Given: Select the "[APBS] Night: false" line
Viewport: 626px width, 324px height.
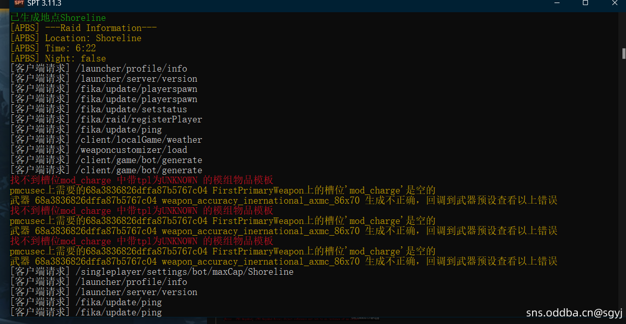Looking at the screenshot, I should 58,58.
